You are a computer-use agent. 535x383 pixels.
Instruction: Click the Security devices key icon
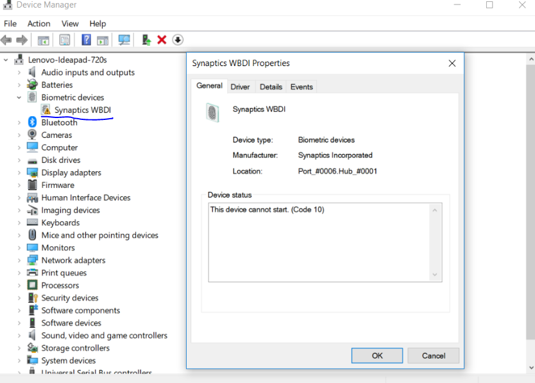(33, 297)
